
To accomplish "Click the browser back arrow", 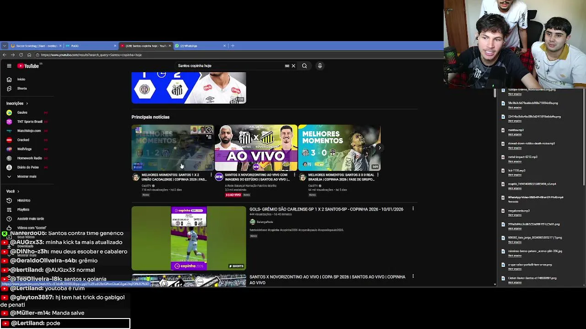I will (5, 55).
